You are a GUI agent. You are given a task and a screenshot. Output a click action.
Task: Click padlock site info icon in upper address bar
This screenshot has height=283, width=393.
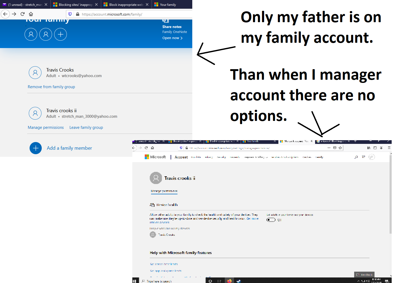coord(78,14)
